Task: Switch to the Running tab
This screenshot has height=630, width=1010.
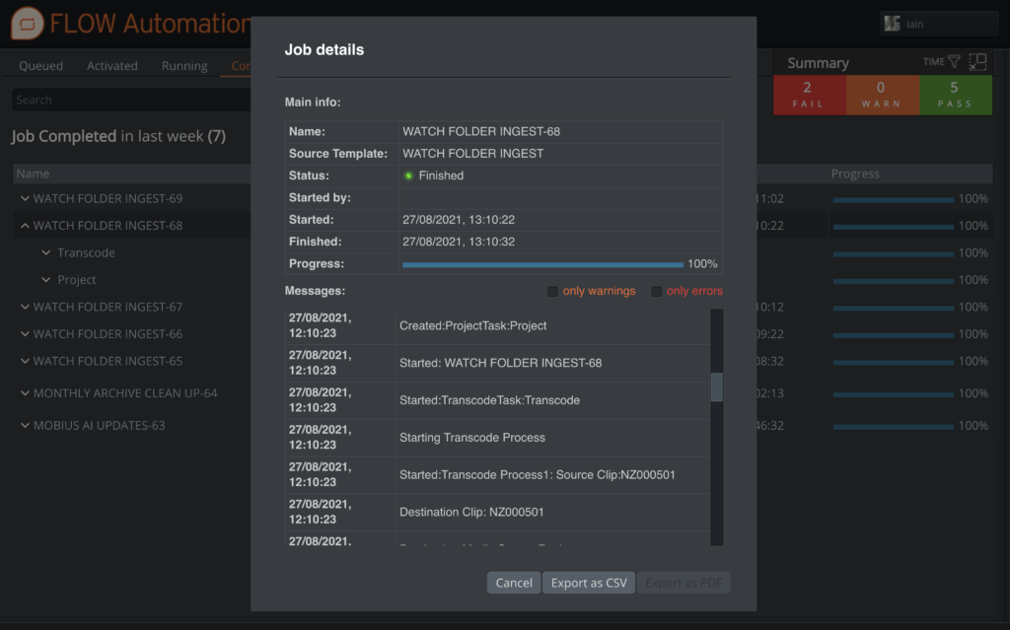Action: (x=184, y=66)
